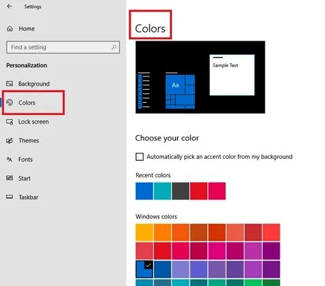Click the Themes brush icon
Viewport: 325px width, 286px height.
pyautogui.click(x=9, y=141)
